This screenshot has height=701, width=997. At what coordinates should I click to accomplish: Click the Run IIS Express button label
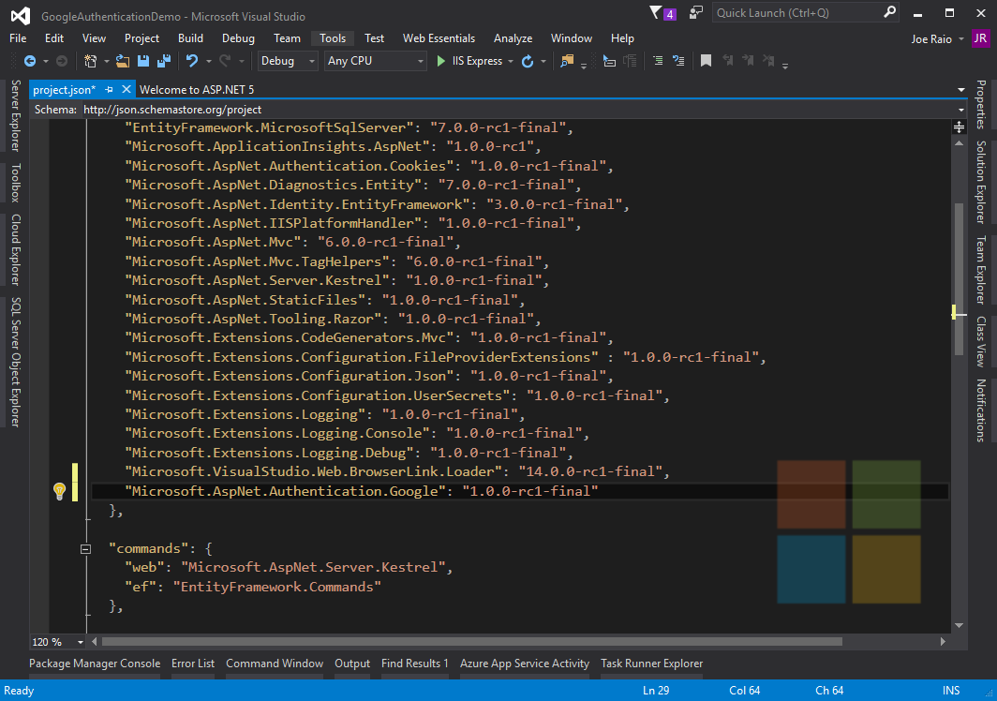[477, 61]
